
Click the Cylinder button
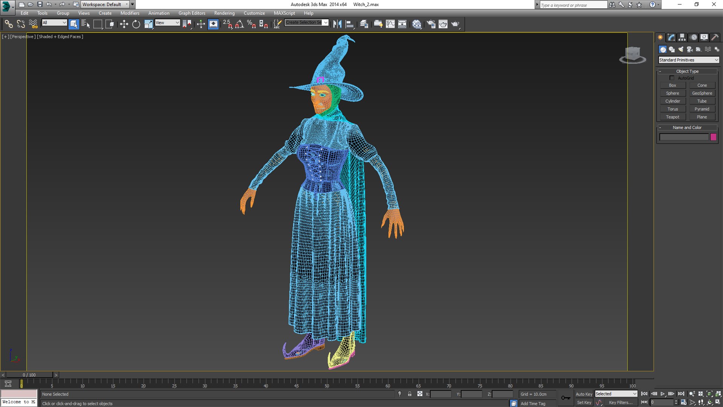click(x=673, y=101)
